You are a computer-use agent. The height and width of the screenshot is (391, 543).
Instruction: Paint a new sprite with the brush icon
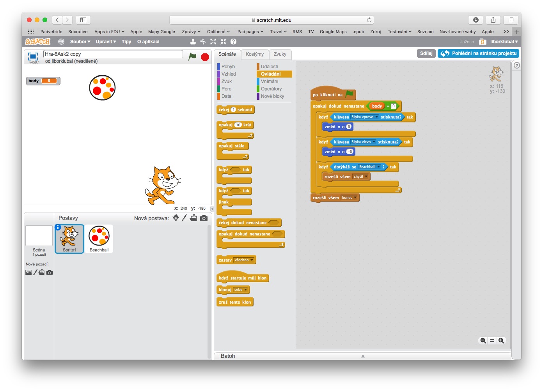pyautogui.click(x=184, y=218)
